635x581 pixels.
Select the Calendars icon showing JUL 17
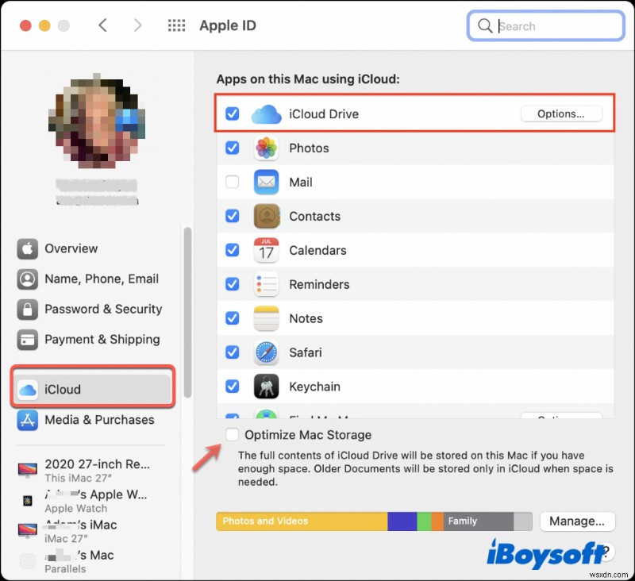pos(266,250)
